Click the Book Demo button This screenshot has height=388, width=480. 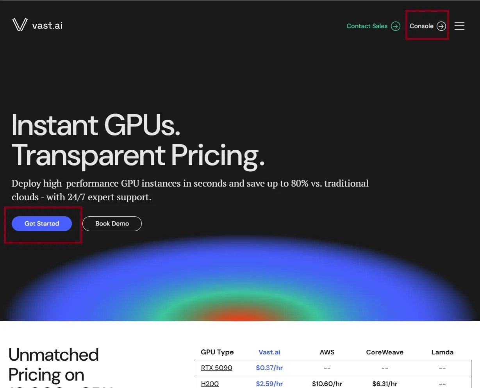tap(112, 224)
